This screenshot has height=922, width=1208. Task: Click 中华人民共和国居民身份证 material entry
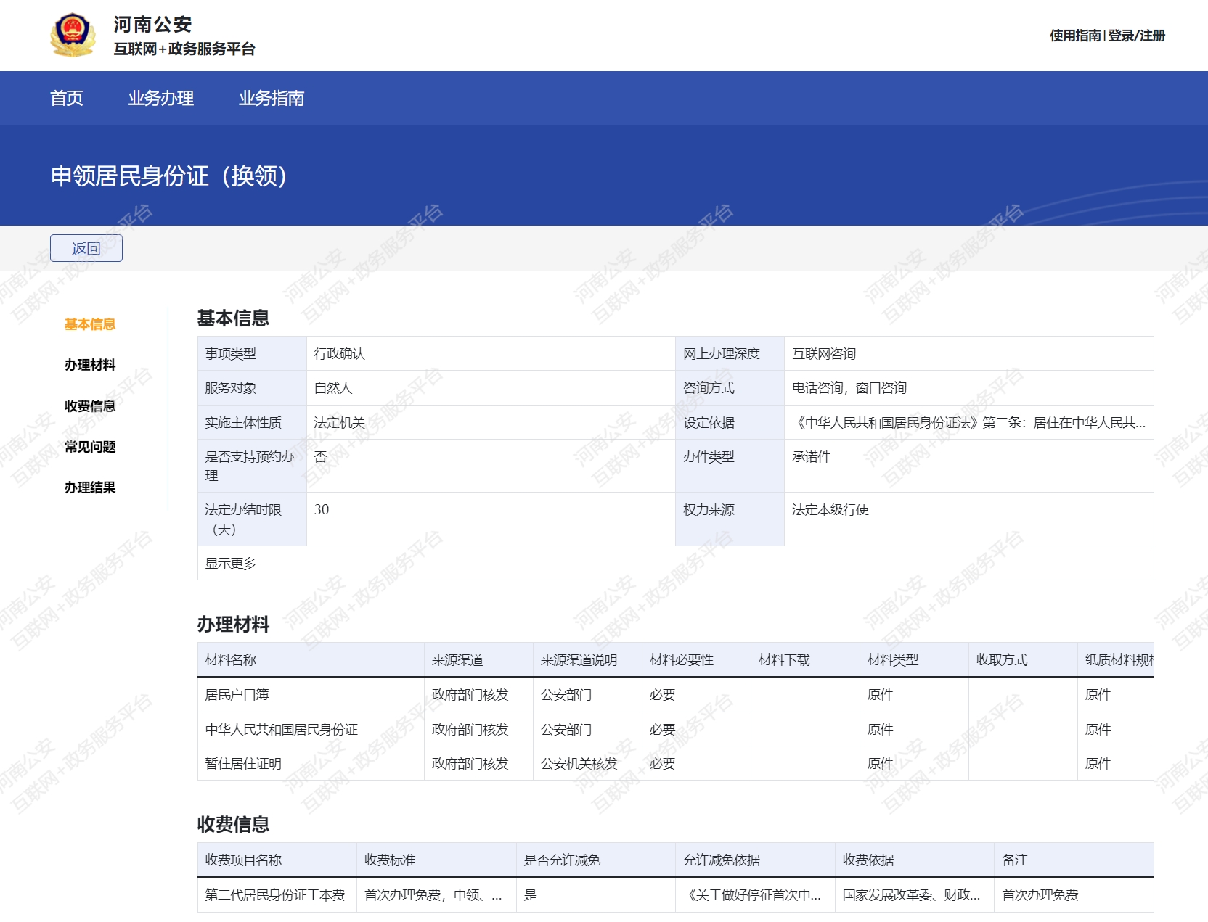point(282,730)
